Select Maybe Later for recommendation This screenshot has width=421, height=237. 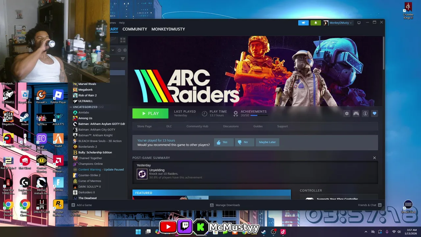click(x=267, y=142)
